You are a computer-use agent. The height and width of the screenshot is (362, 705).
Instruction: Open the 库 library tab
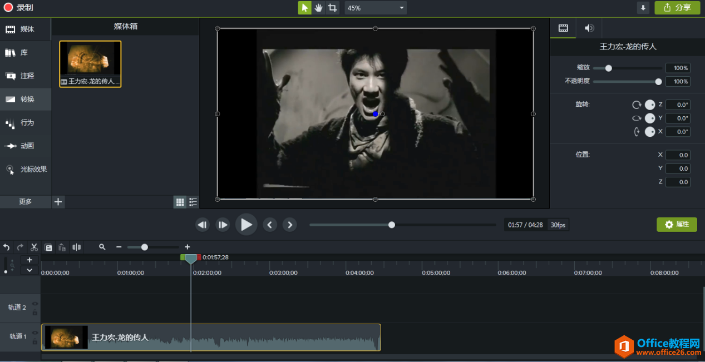26,53
